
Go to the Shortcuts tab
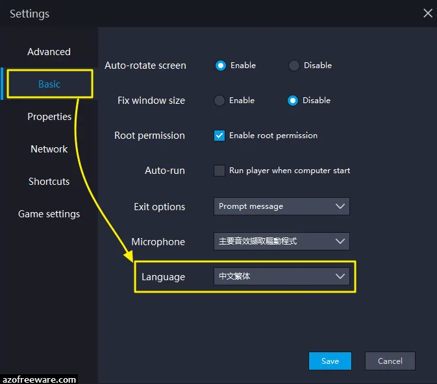pyautogui.click(x=49, y=182)
